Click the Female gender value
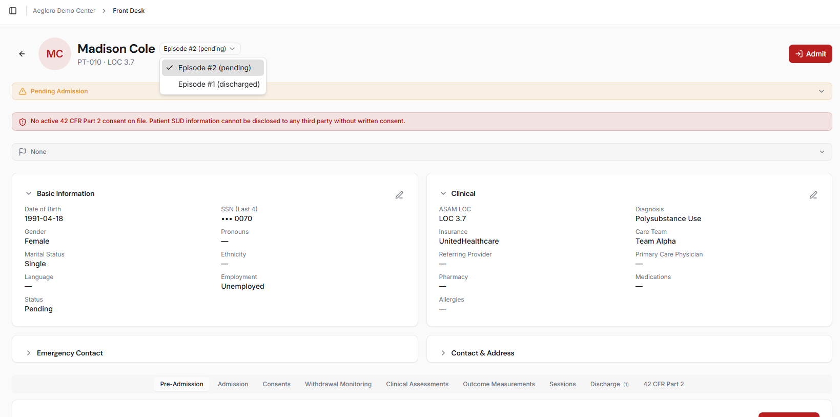840x417 pixels. click(37, 241)
